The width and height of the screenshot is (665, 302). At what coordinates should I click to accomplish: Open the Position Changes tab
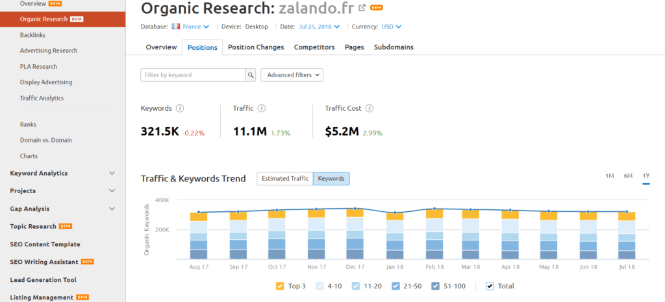tap(256, 47)
